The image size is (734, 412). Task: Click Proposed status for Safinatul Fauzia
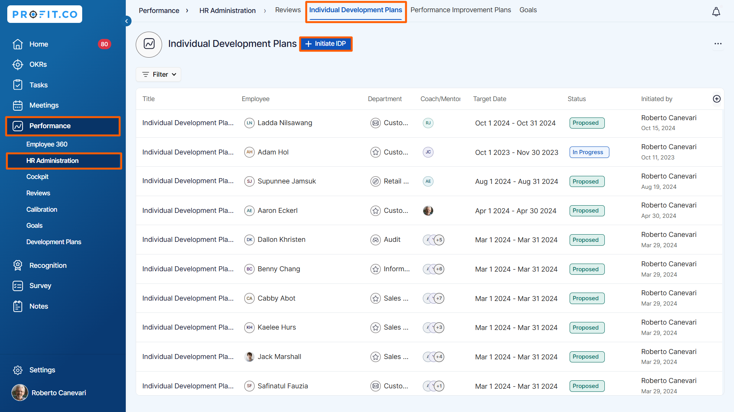click(587, 386)
